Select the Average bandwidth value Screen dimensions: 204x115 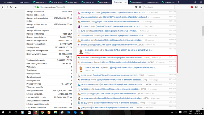(x=62, y=91)
